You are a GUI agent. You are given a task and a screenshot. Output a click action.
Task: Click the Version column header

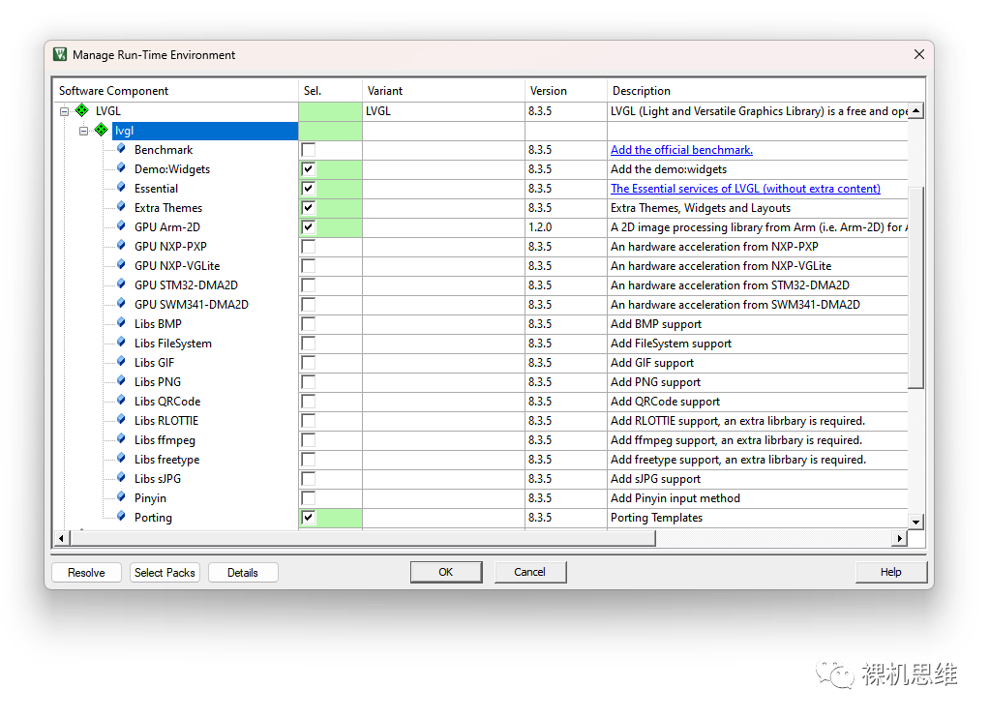click(x=566, y=90)
